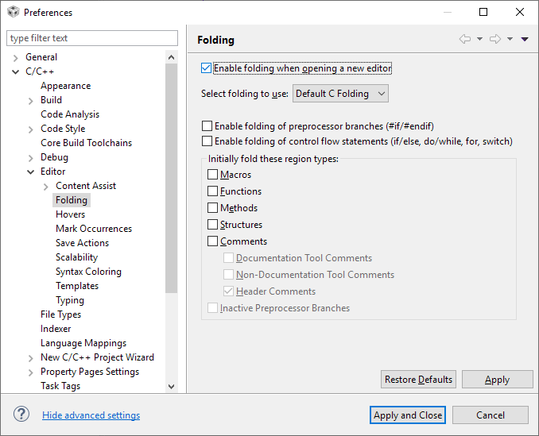
Task: Open the forward history dropdown arrow
Action: point(510,39)
